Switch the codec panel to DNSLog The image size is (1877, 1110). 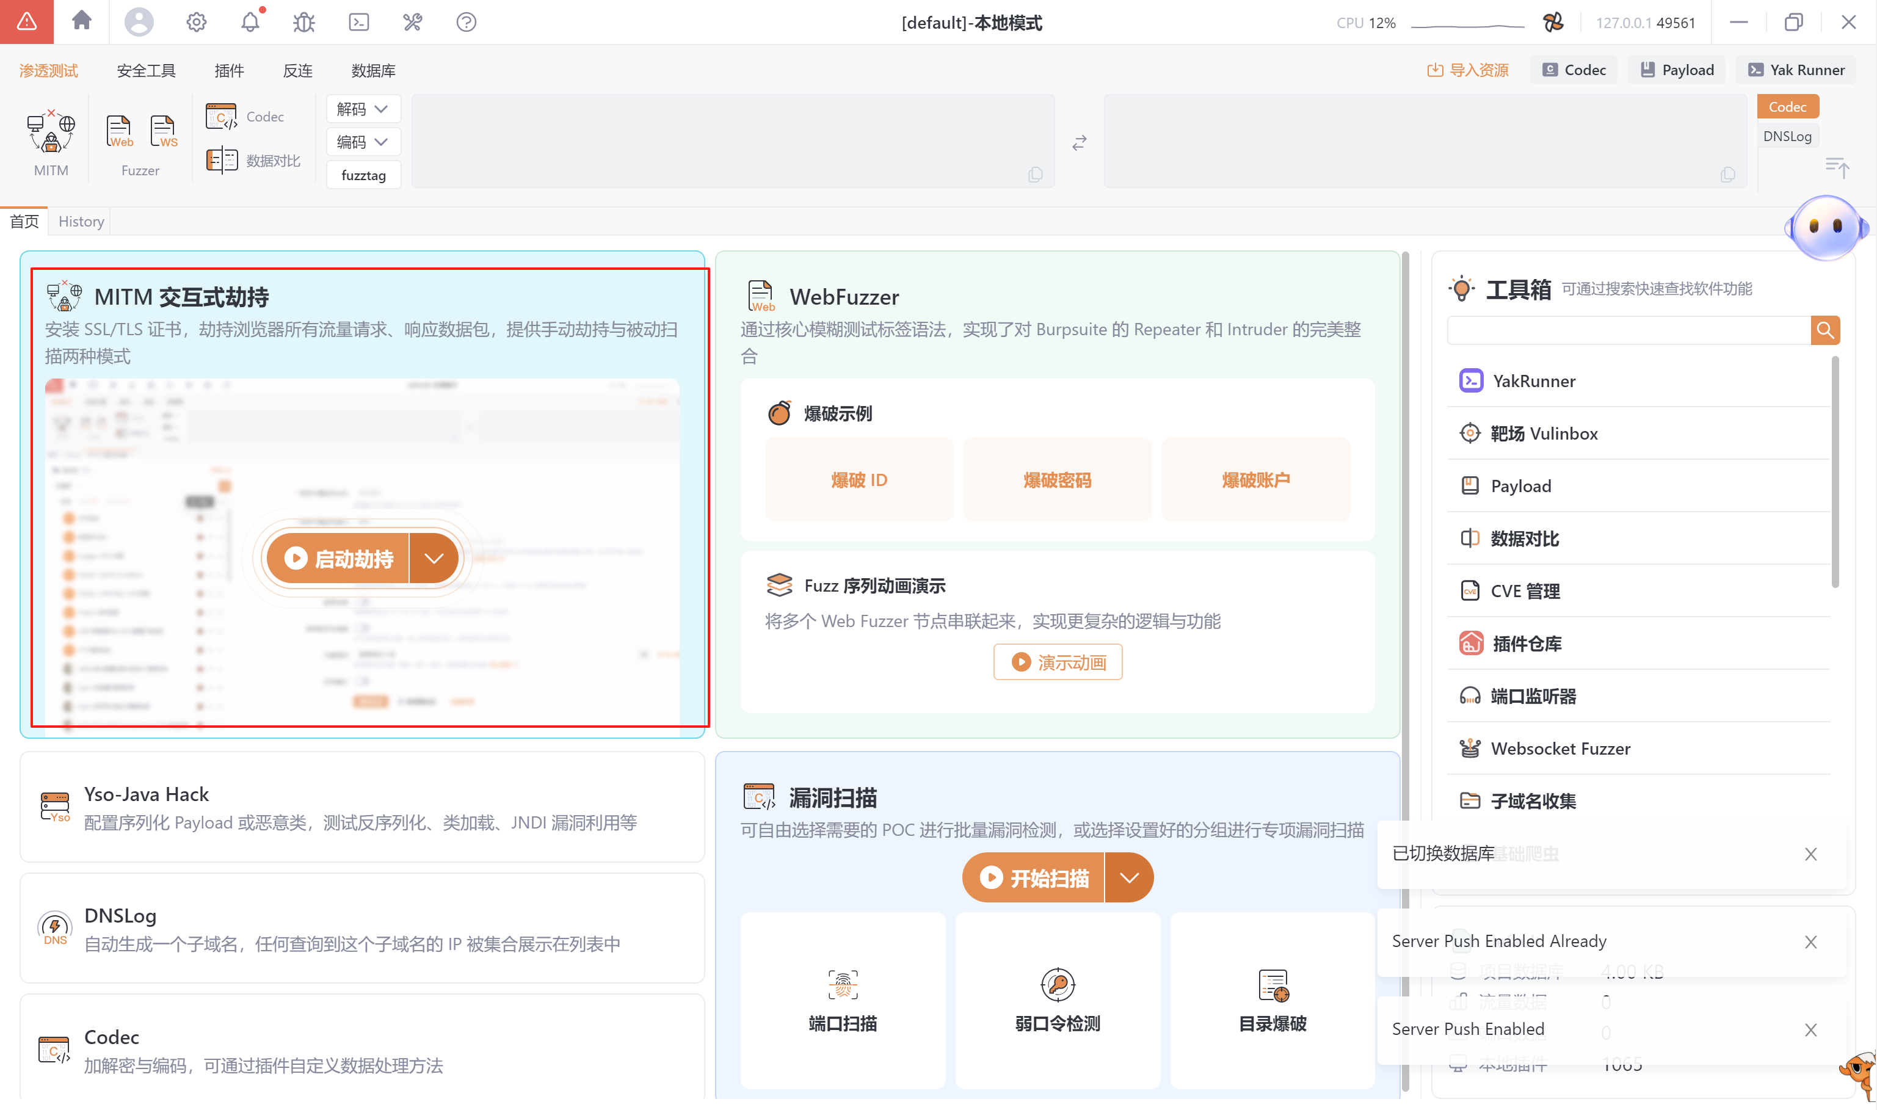click(1787, 136)
